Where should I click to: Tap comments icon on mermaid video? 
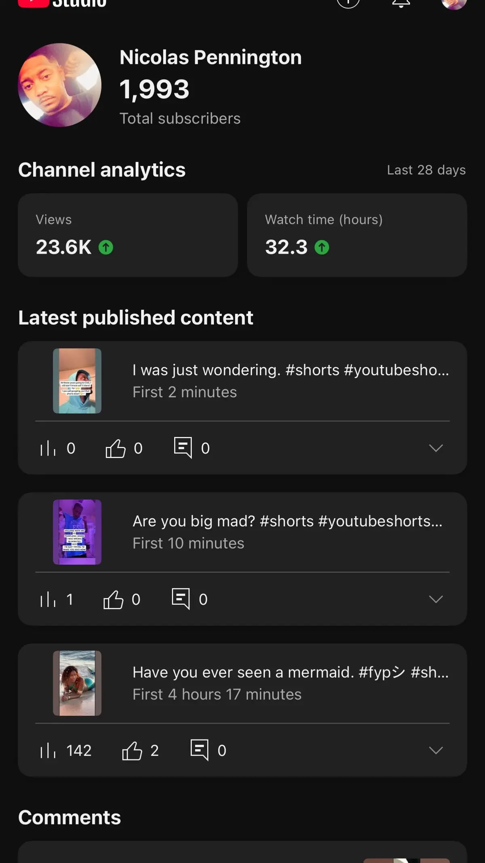pos(200,750)
